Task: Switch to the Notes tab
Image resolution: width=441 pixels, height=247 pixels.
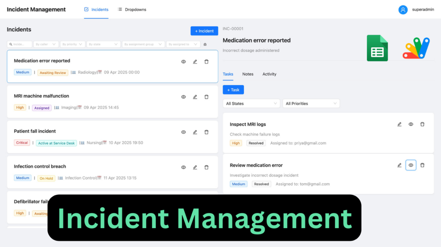Action: pyautogui.click(x=248, y=74)
